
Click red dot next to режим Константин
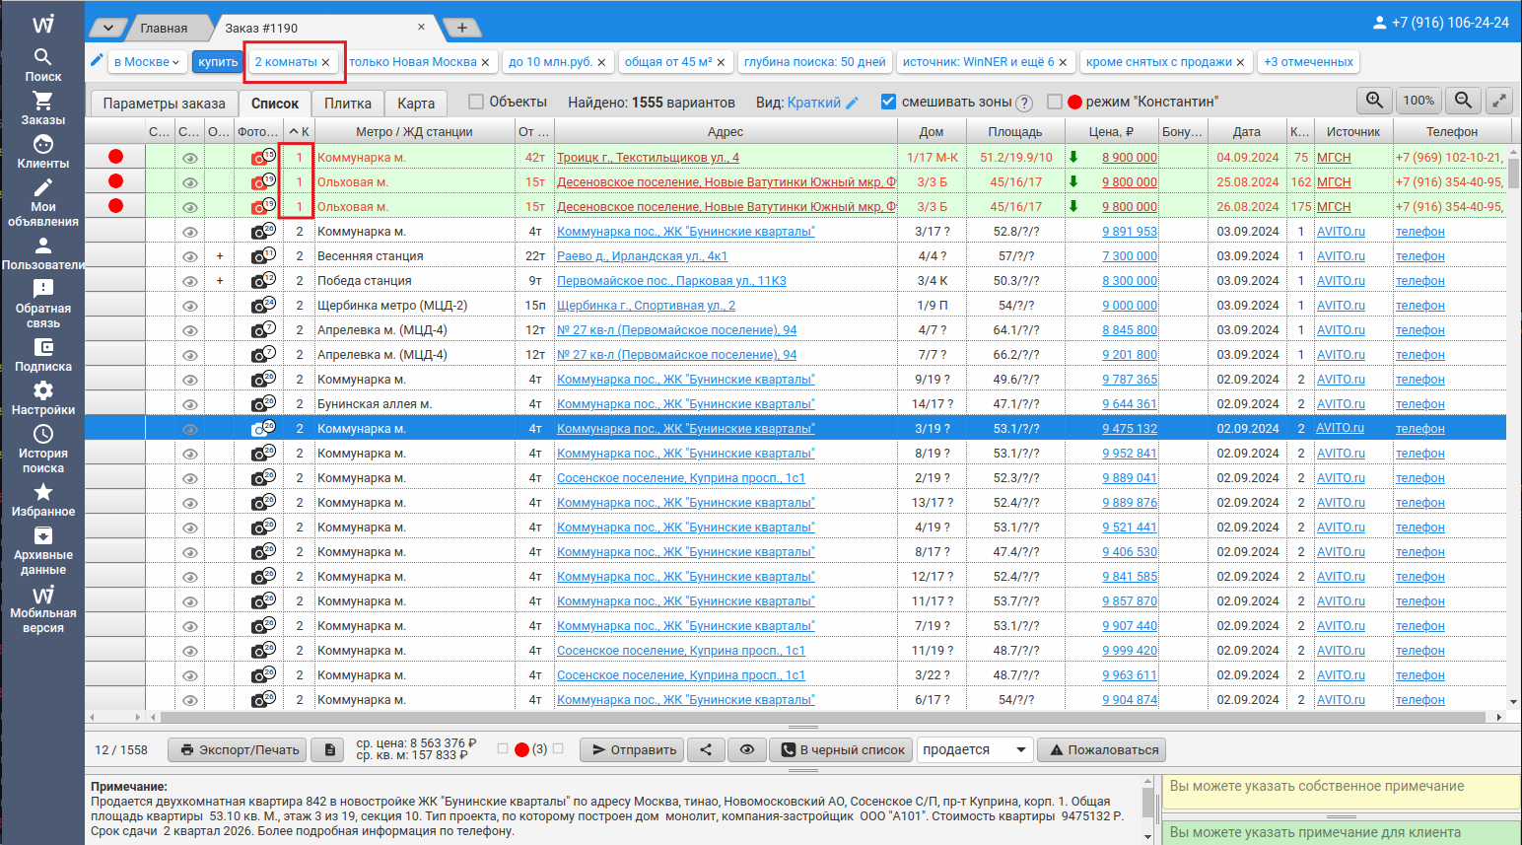[1074, 102]
